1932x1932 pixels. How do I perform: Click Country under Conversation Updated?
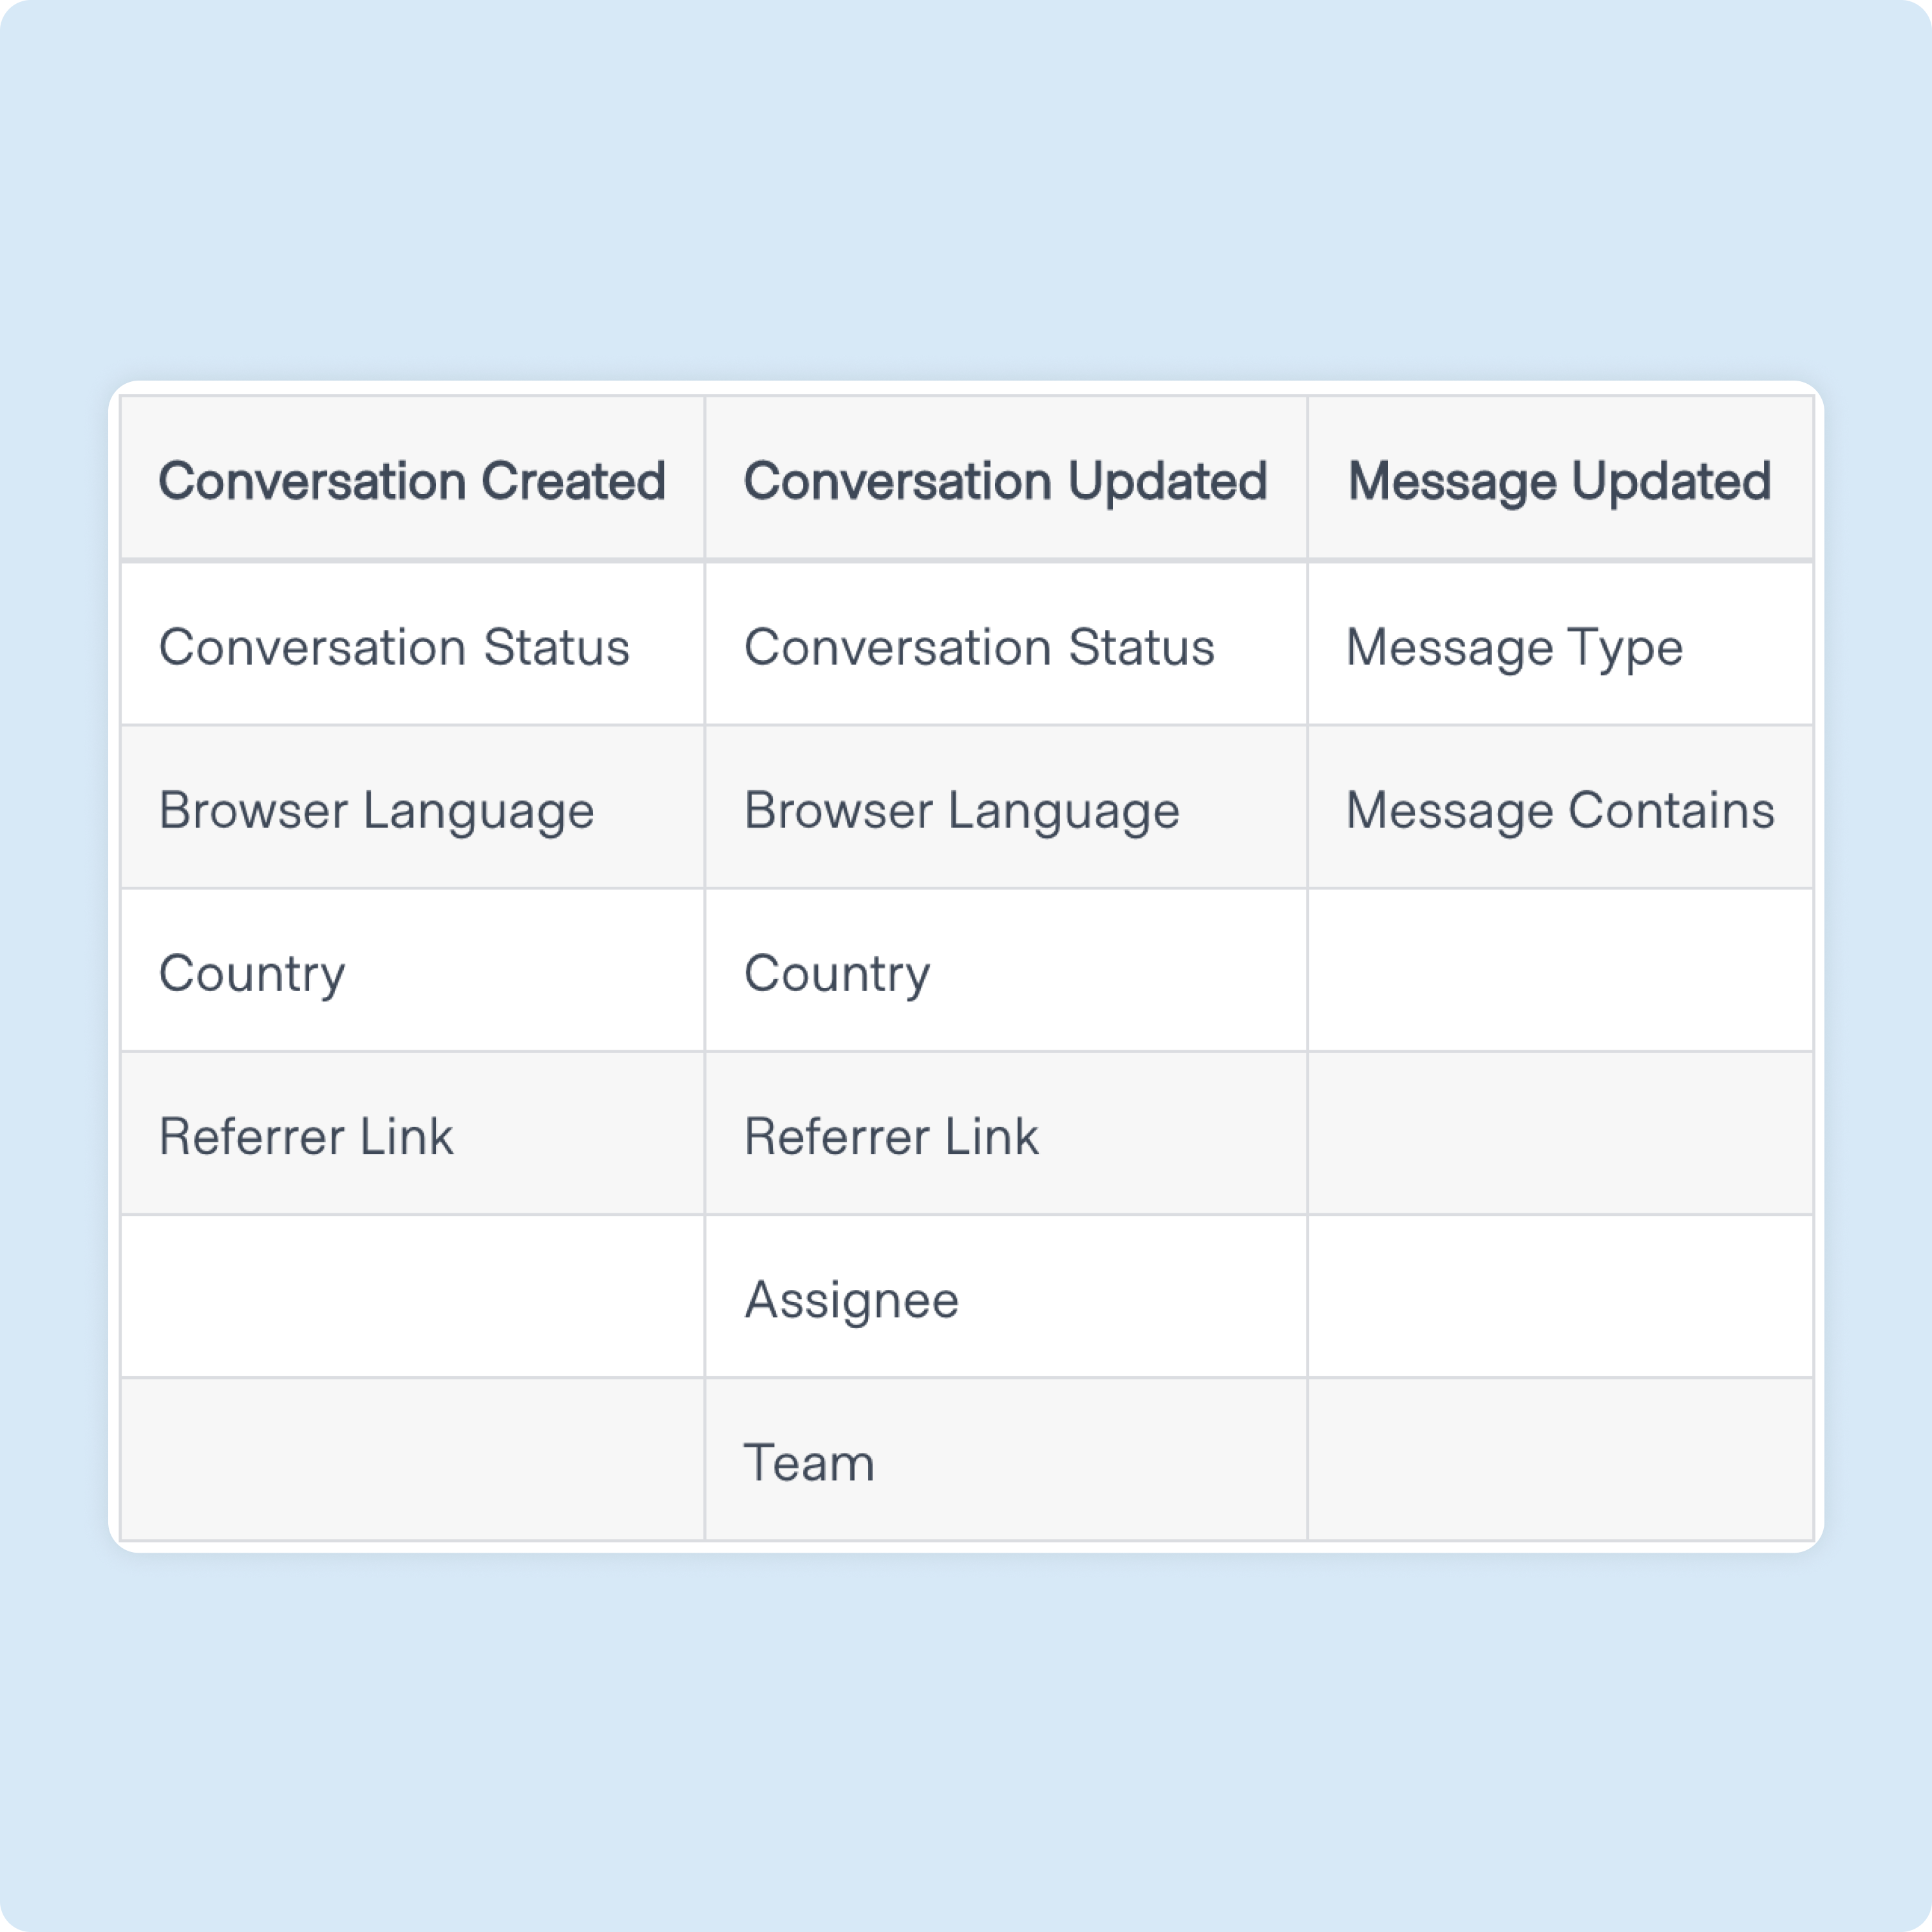[x=837, y=973]
